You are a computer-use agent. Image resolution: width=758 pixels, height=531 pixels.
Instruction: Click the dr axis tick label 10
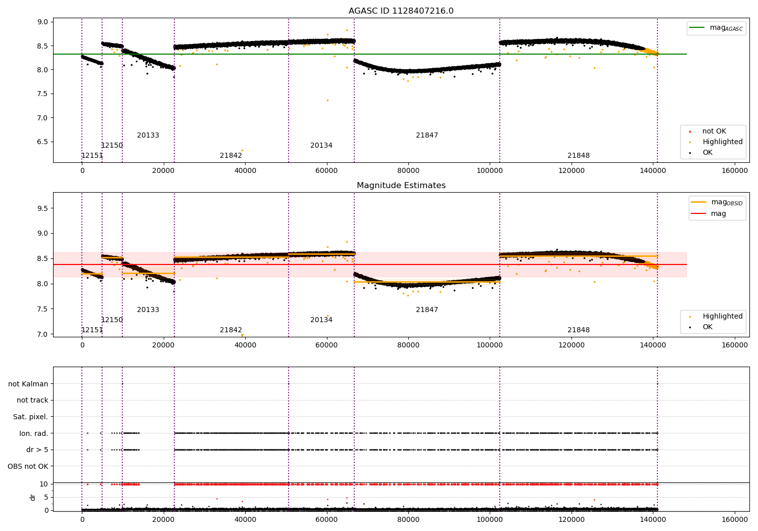tap(44, 484)
